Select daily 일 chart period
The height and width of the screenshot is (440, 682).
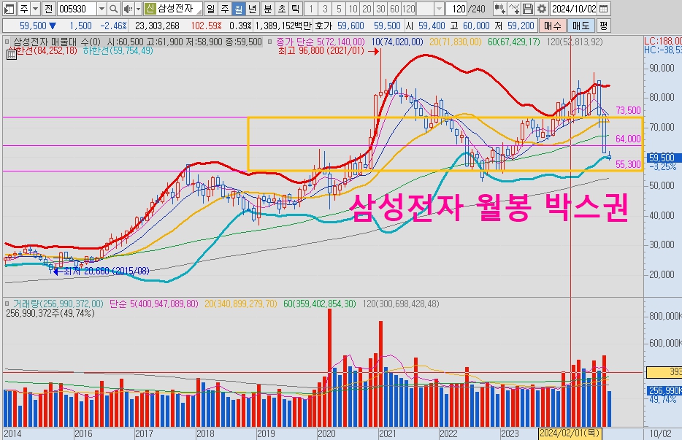coord(210,9)
